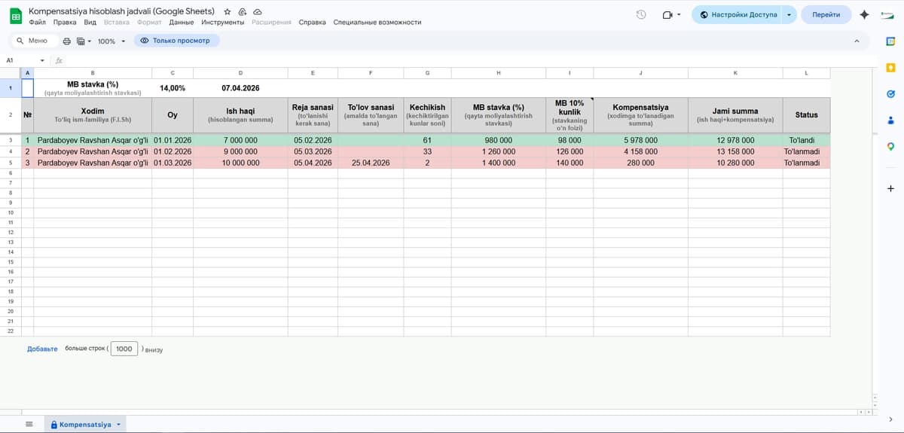Select the Oy cell 01.01.2026

(x=173, y=140)
